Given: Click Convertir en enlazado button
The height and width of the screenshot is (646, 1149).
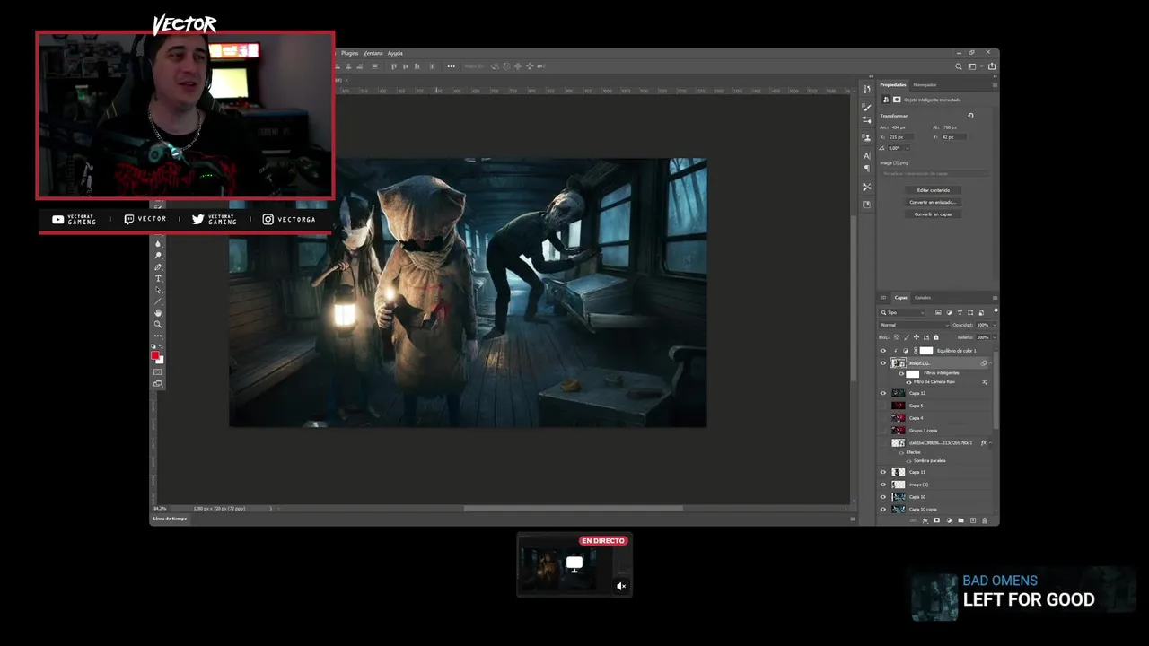Looking at the screenshot, I should point(934,202).
